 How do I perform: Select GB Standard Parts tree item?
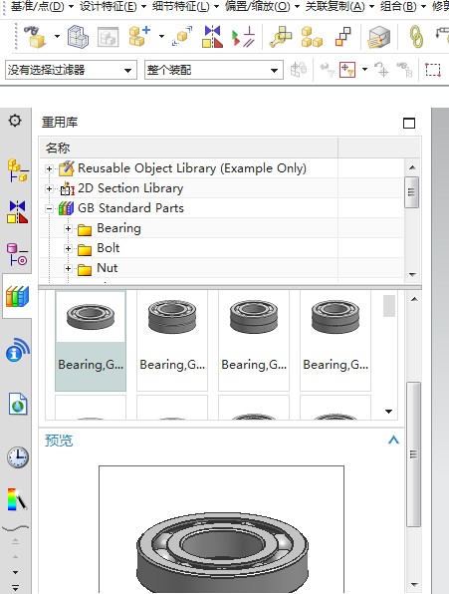130,208
